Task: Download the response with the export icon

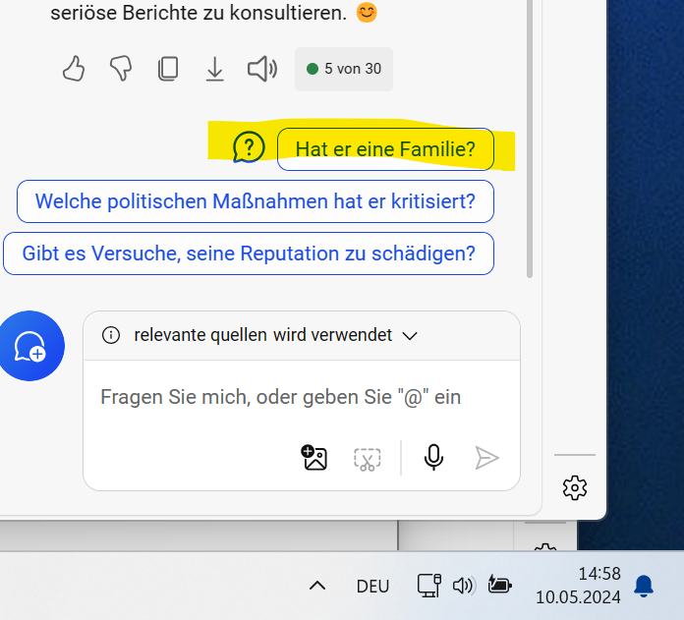Action: (x=214, y=69)
